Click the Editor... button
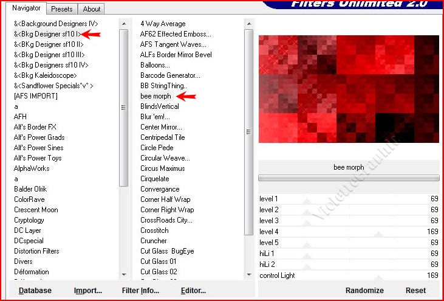The width and height of the screenshot is (444, 301). pos(193,291)
